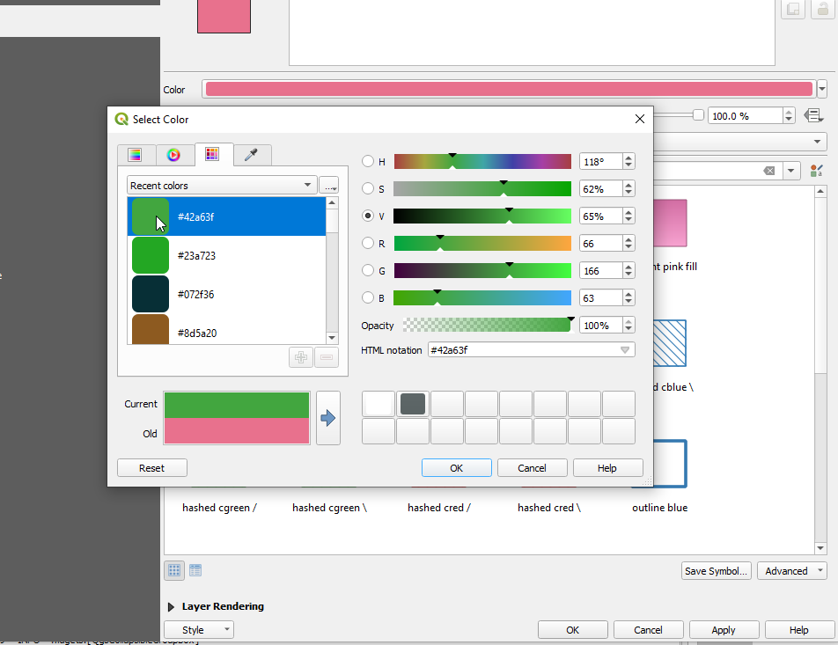
Task: Open the color ramp tab
Action: pyautogui.click(x=135, y=155)
